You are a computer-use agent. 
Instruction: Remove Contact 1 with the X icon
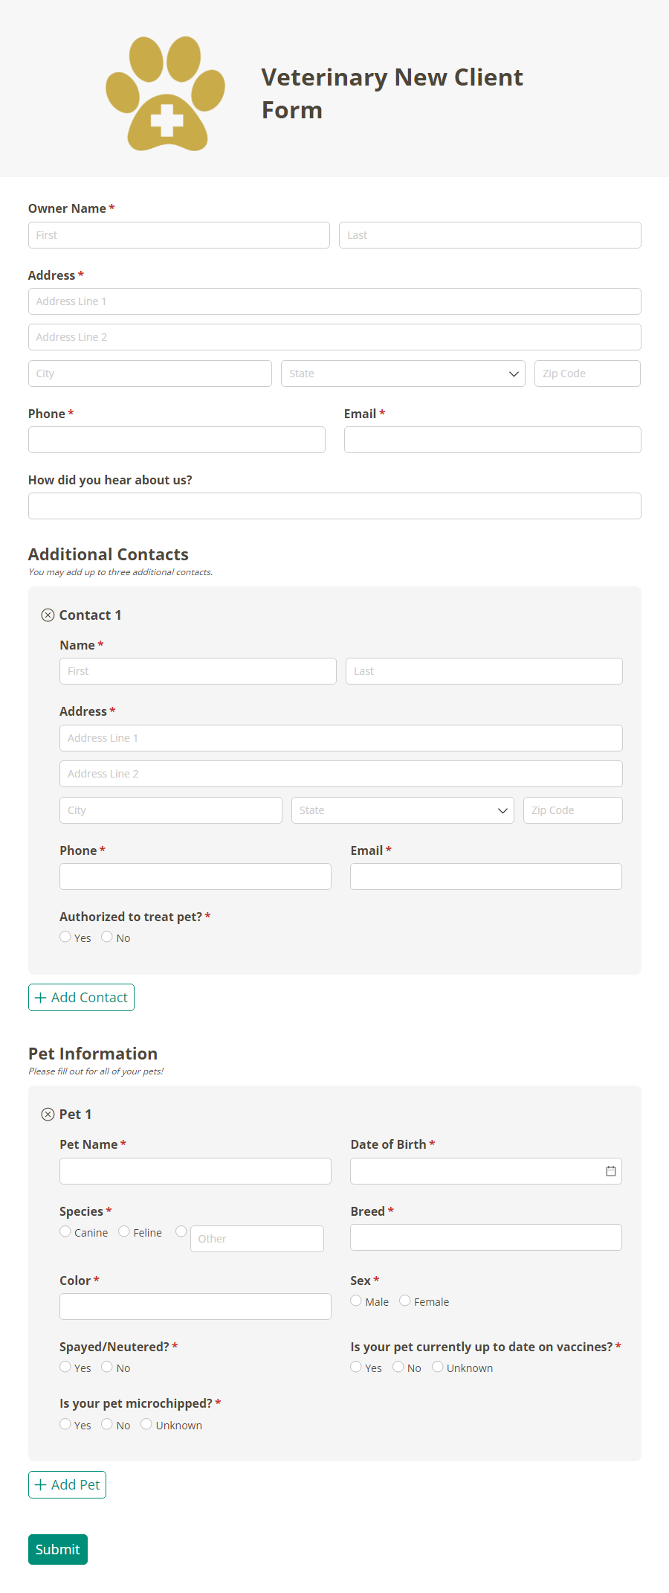48,615
